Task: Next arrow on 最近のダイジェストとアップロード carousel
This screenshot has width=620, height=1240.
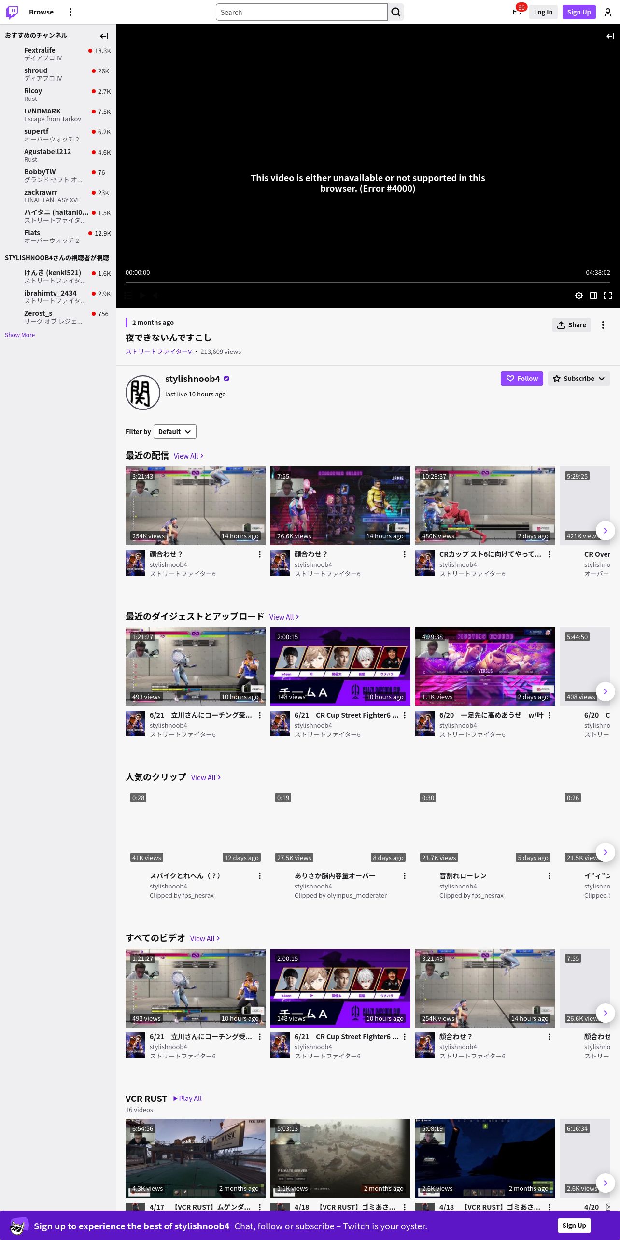Action: (x=606, y=691)
